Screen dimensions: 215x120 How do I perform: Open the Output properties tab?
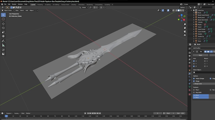pos(190,56)
